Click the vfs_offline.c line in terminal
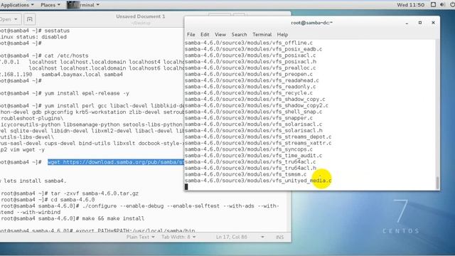455x256 pixels. click(249, 43)
